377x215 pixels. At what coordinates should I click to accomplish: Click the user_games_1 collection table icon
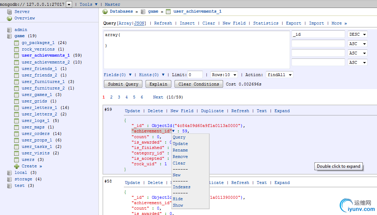pyautogui.click(x=16, y=95)
